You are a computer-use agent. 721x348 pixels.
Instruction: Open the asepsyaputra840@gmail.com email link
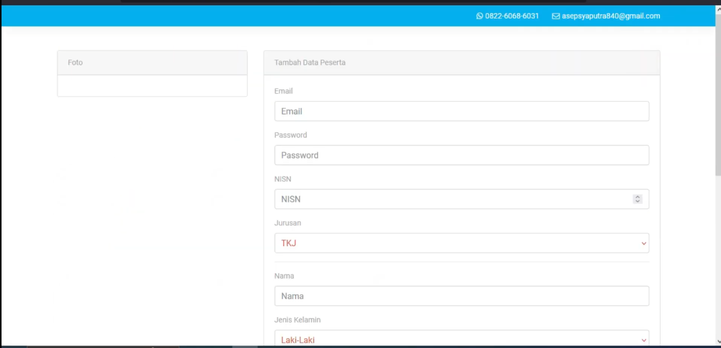611,16
